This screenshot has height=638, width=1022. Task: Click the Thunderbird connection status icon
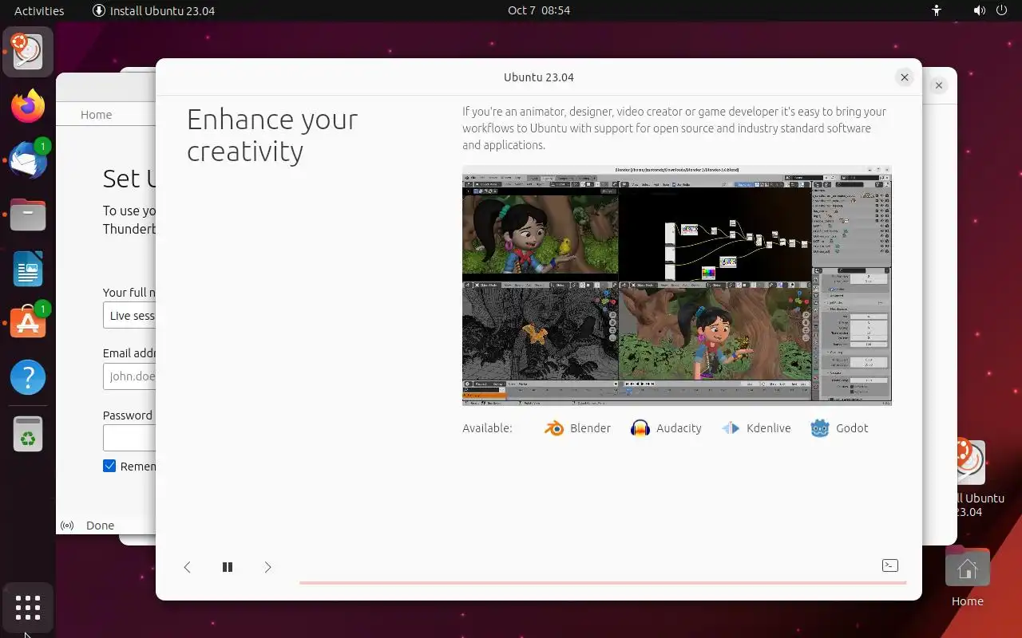(x=67, y=526)
